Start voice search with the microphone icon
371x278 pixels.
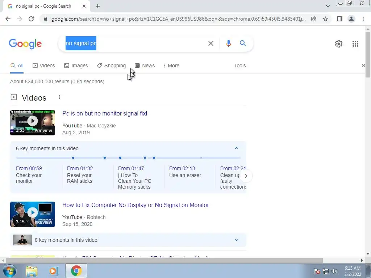[228, 43]
